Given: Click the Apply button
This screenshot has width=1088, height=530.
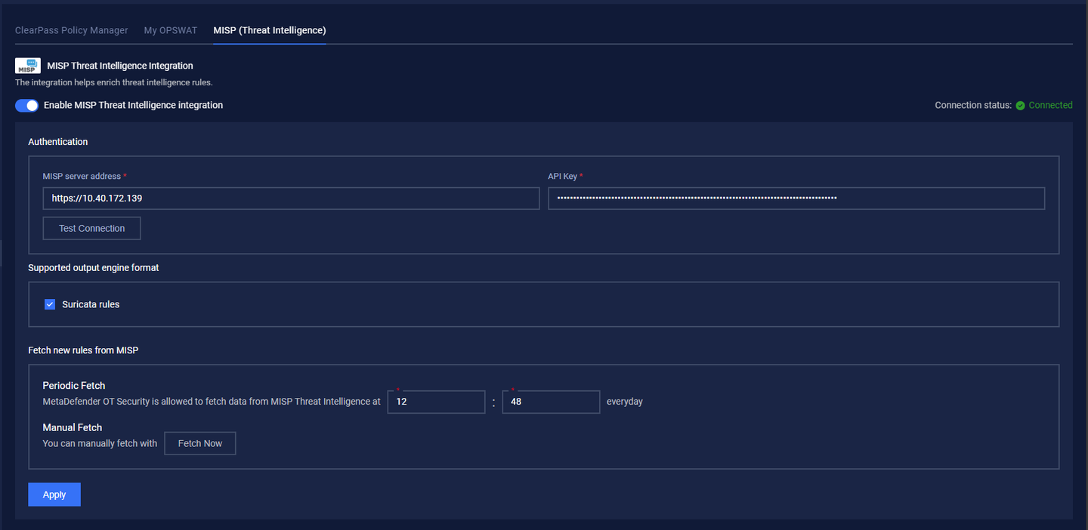Looking at the screenshot, I should pos(54,495).
